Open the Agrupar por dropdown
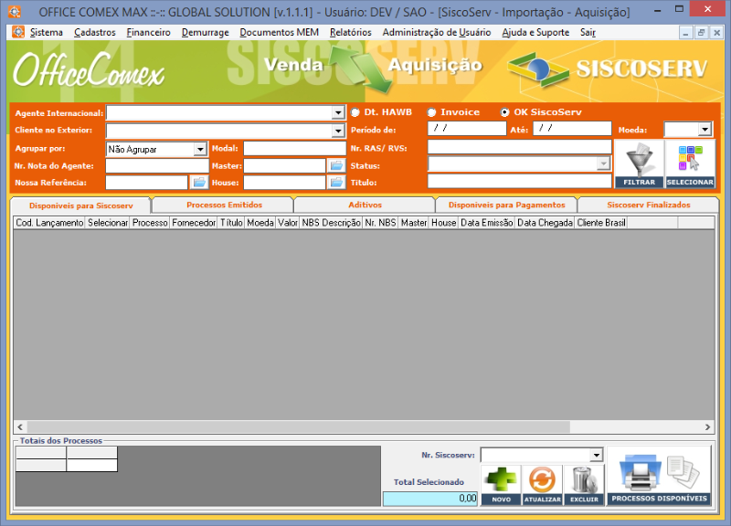 coord(200,149)
